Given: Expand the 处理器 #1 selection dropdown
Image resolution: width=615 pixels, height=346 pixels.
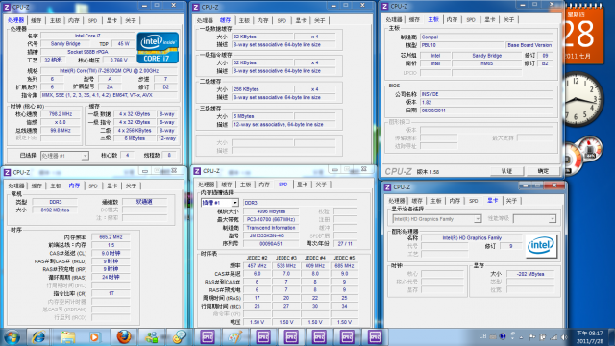Looking at the screenshot, I should tap(85, 156).
